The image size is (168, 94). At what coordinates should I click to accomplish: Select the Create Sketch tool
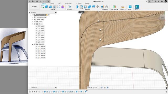[43, 7]
